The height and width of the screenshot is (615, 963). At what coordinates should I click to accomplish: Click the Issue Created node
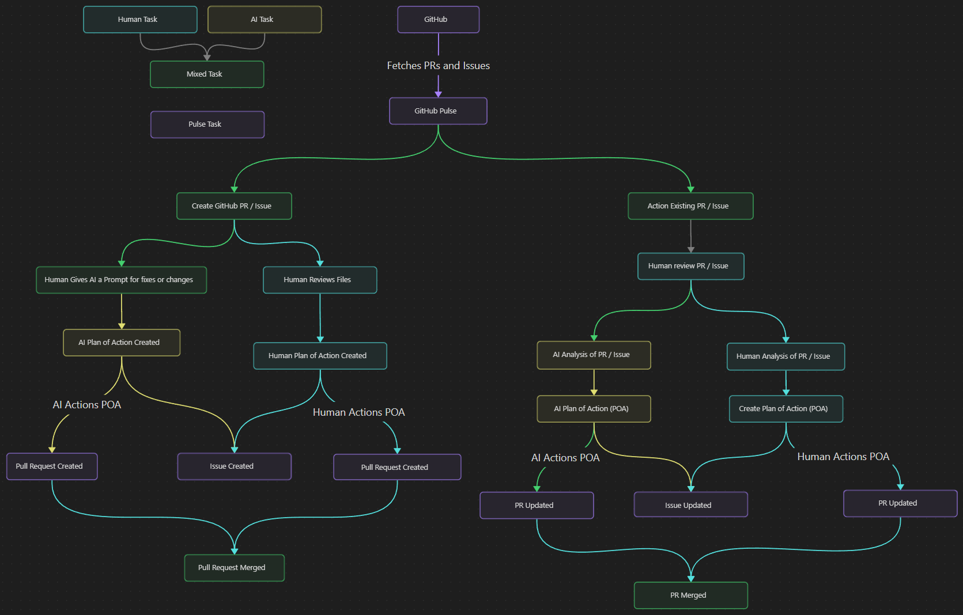click(x=235, y=466)
